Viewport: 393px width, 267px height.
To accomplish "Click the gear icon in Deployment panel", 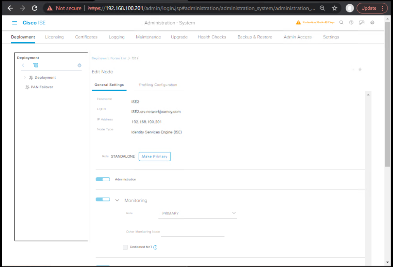I will click(80, 65).
